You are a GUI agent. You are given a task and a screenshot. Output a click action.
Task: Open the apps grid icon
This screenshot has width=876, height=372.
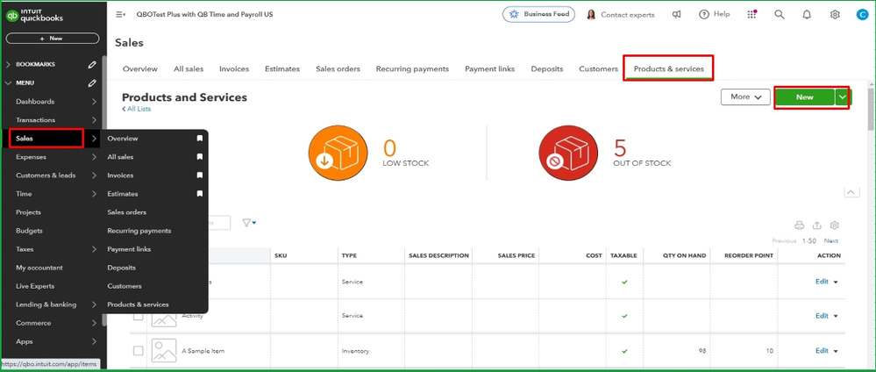751,15
